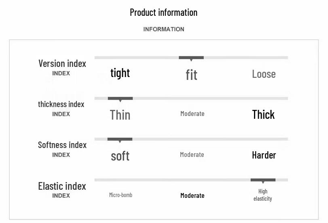
Task: Click the 'Product information' heading
Action: [163, 12]
